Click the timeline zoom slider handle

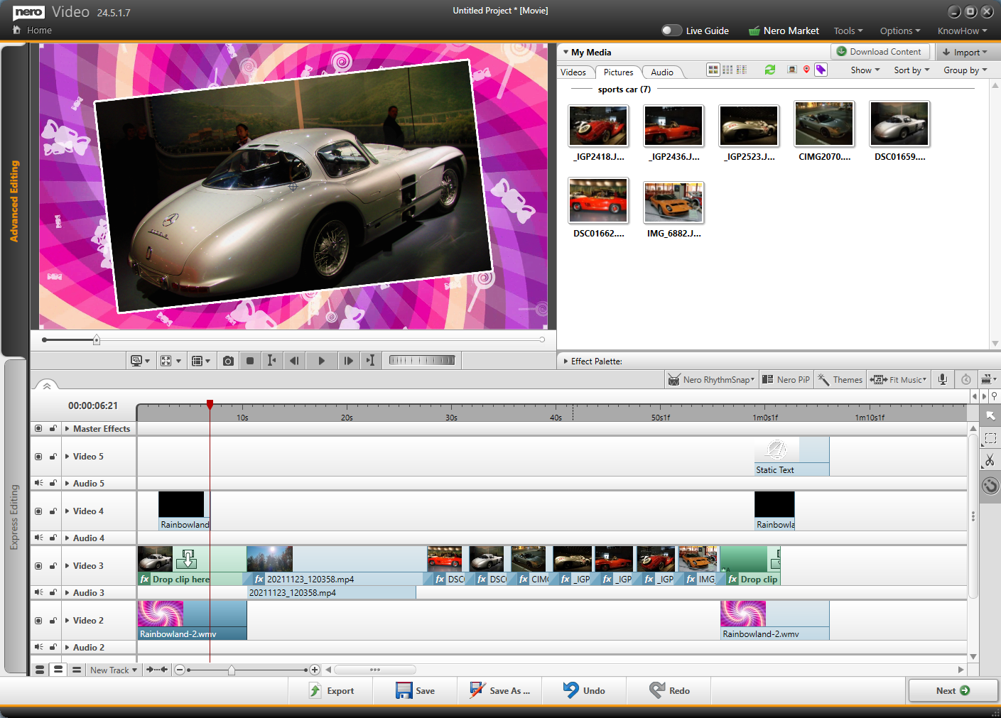[x=232, y=670]
